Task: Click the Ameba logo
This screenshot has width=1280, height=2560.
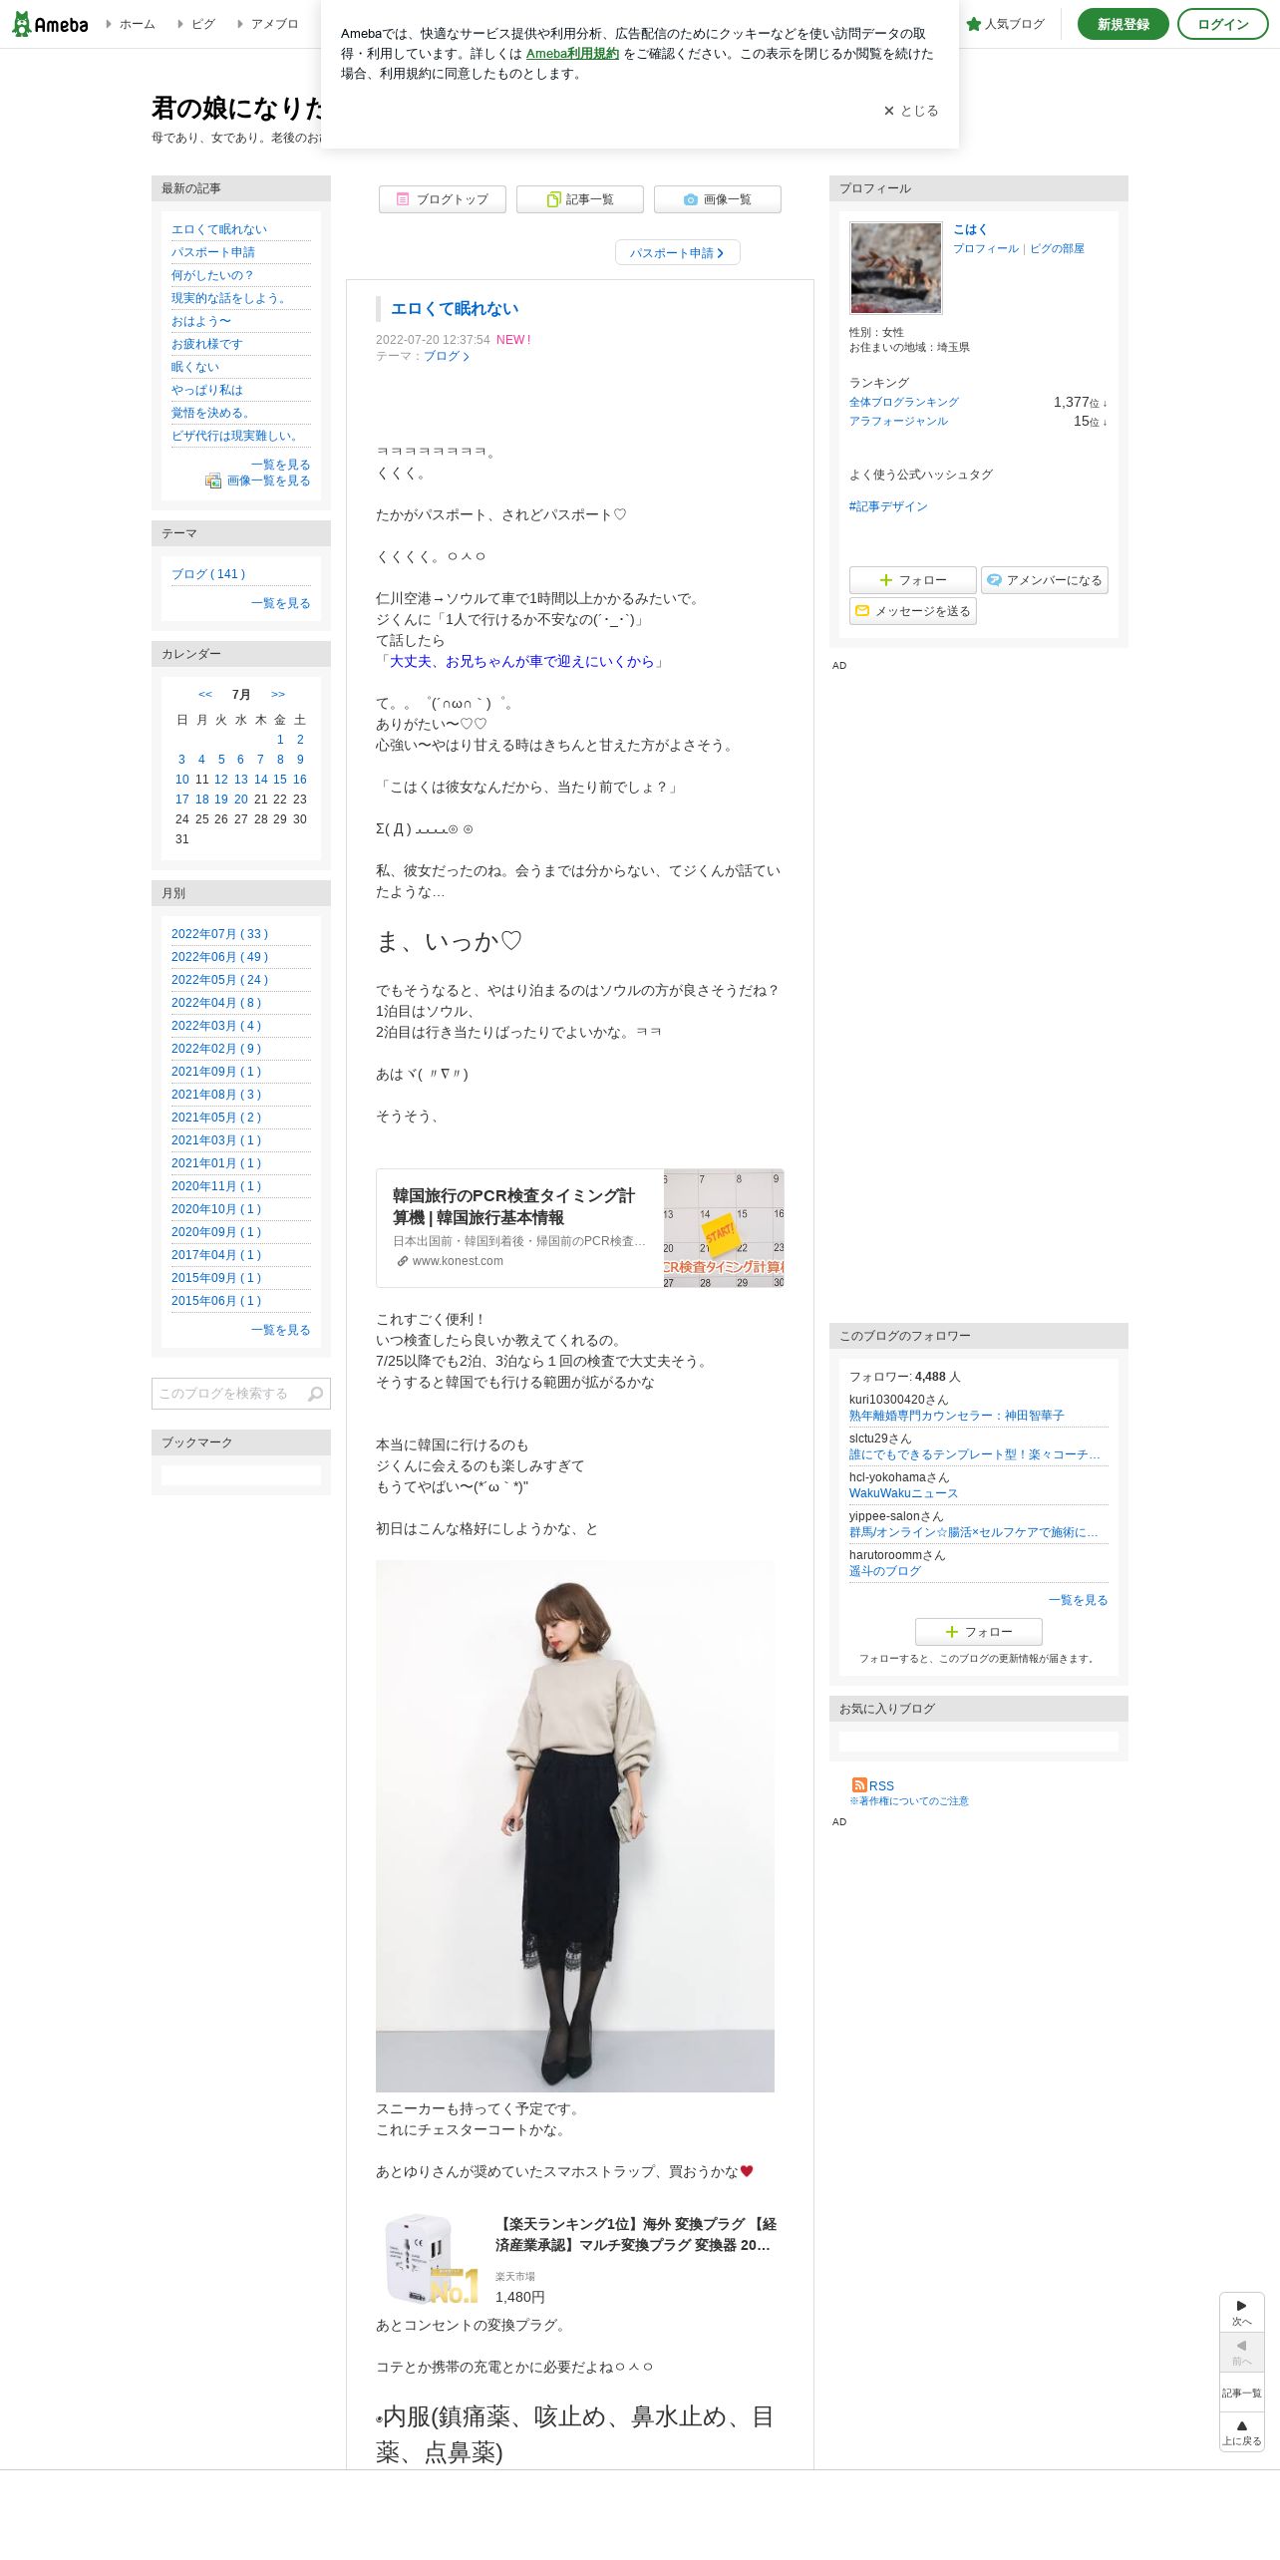Action: [x=50, y=24]
